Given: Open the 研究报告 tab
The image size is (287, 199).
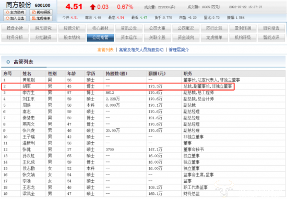Looking at the screenshot, I should [x=271, y=28].
